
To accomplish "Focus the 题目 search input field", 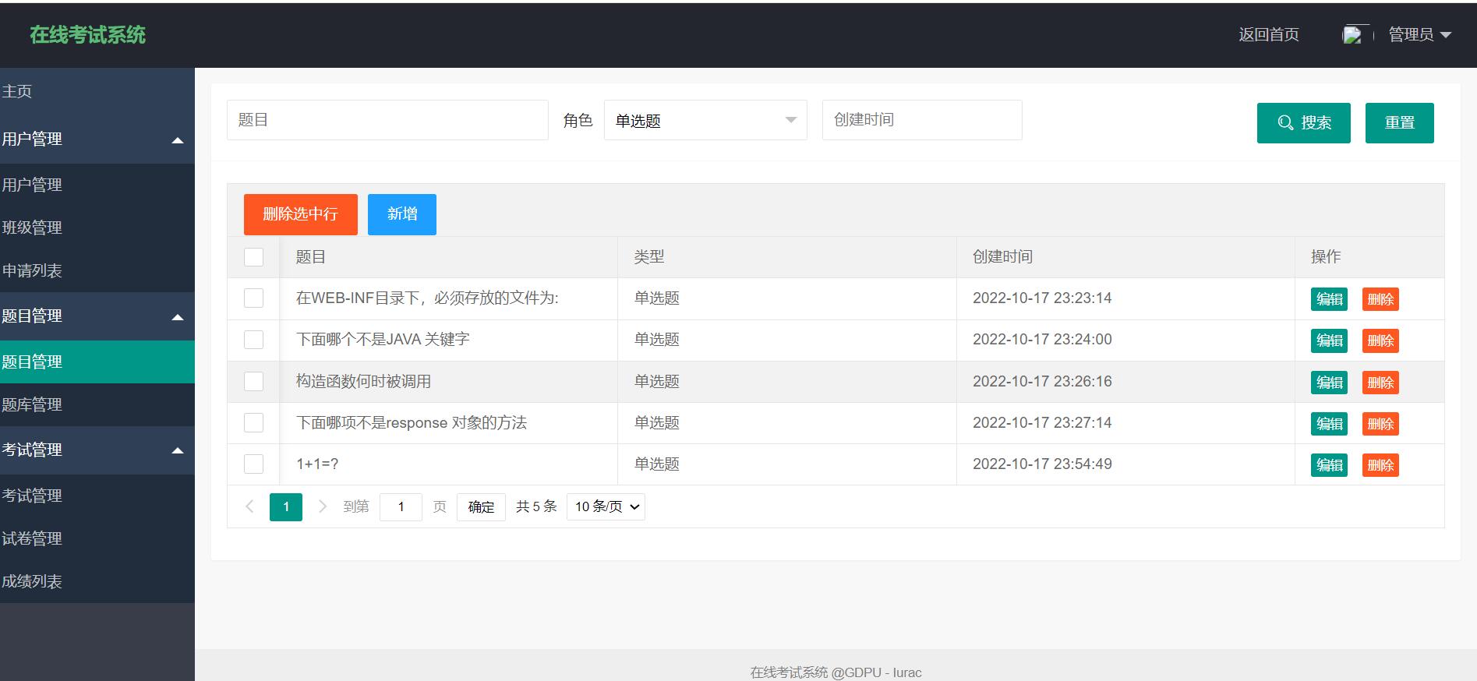I will [x=387, y=120].
